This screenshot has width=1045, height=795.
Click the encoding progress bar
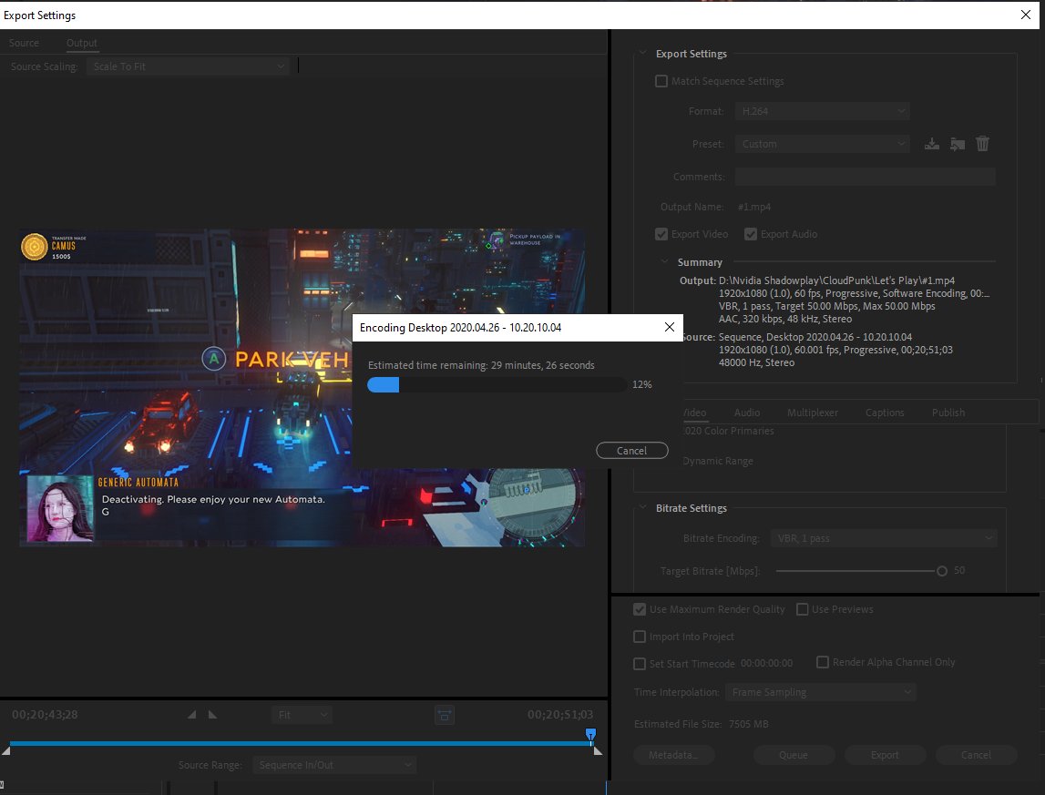[x=497, y=384]
